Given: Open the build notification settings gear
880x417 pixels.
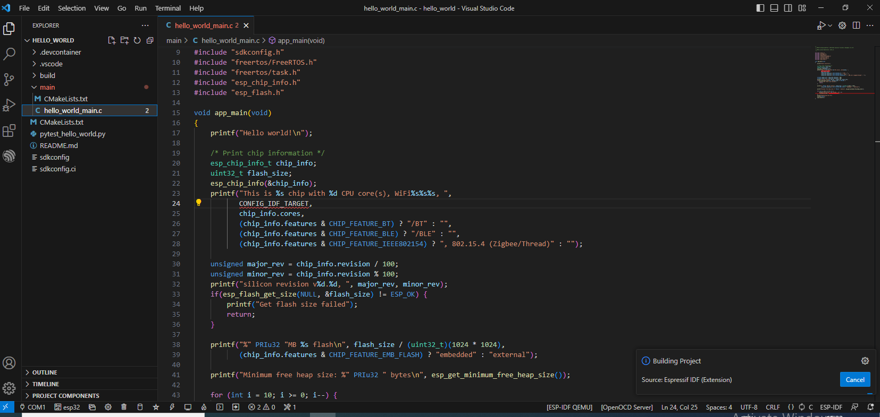Looking at the screenshot, I should (865, 361).
